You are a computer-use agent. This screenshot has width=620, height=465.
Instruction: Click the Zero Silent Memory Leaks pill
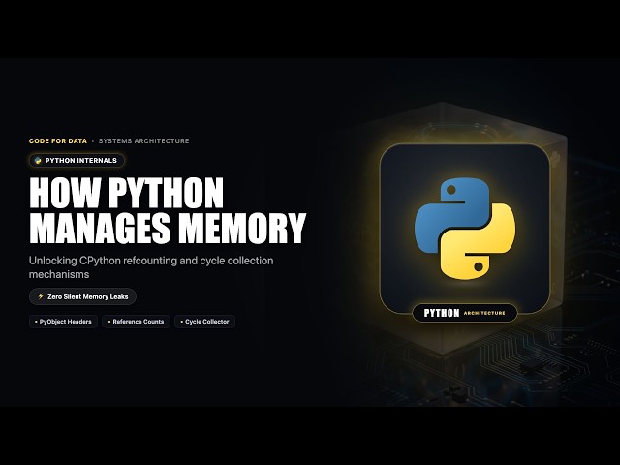(x=82, y=296)
